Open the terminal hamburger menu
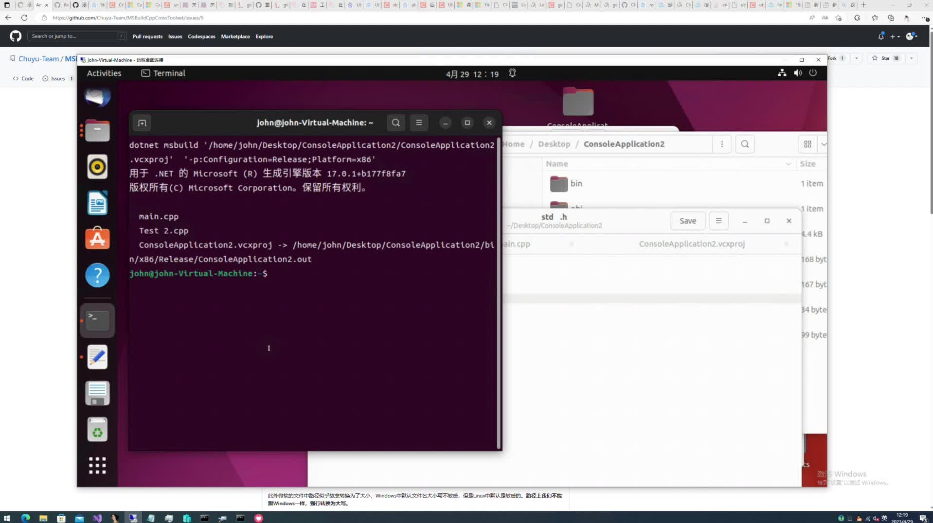The image size is (933, 523). click(419, 123)
